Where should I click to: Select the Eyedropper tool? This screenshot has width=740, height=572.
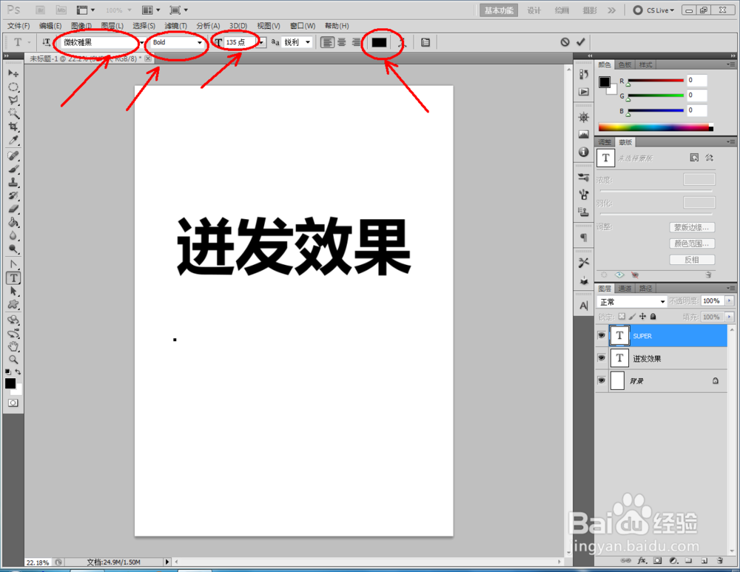pyautogui.click(x=13, y=140)
